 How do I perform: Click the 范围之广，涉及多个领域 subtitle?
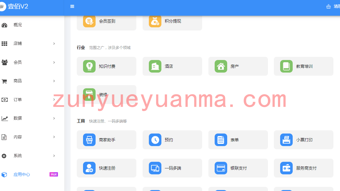110,47
